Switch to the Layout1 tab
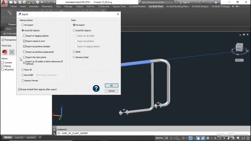Viewport: 251px width, 141px height. point(19,137)
